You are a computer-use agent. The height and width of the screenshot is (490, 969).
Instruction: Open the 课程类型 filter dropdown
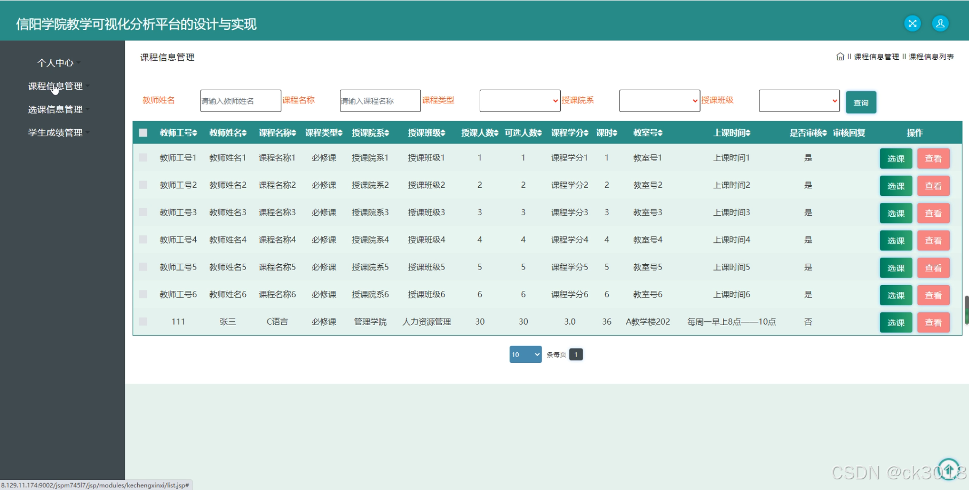[520, 101]
